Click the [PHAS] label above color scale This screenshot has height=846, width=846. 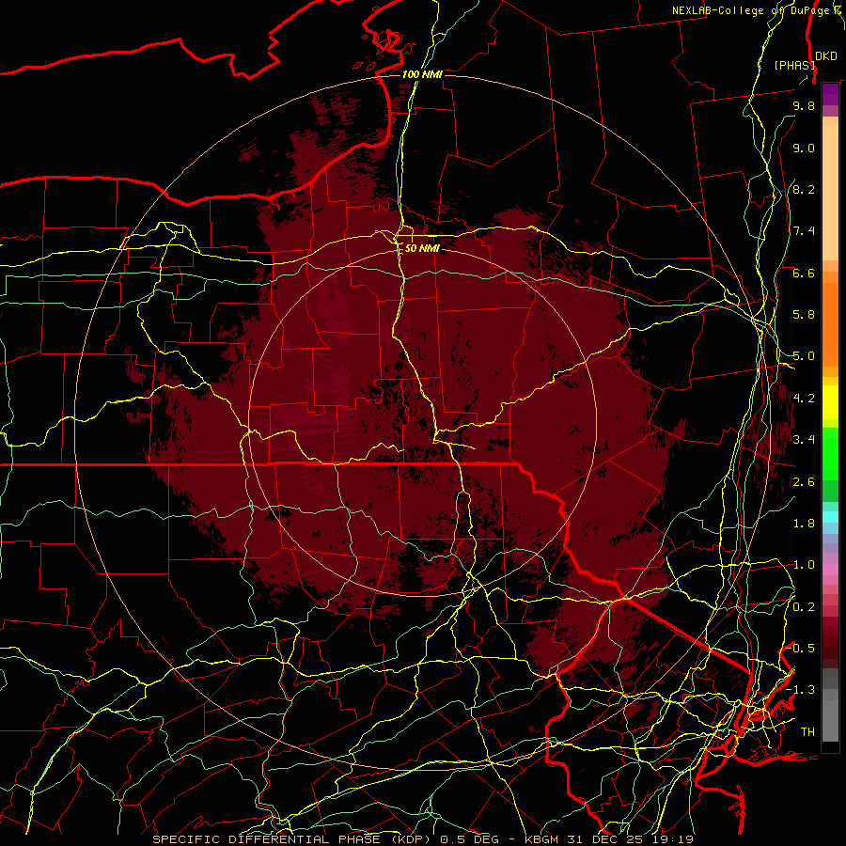(x=793, y=65)
